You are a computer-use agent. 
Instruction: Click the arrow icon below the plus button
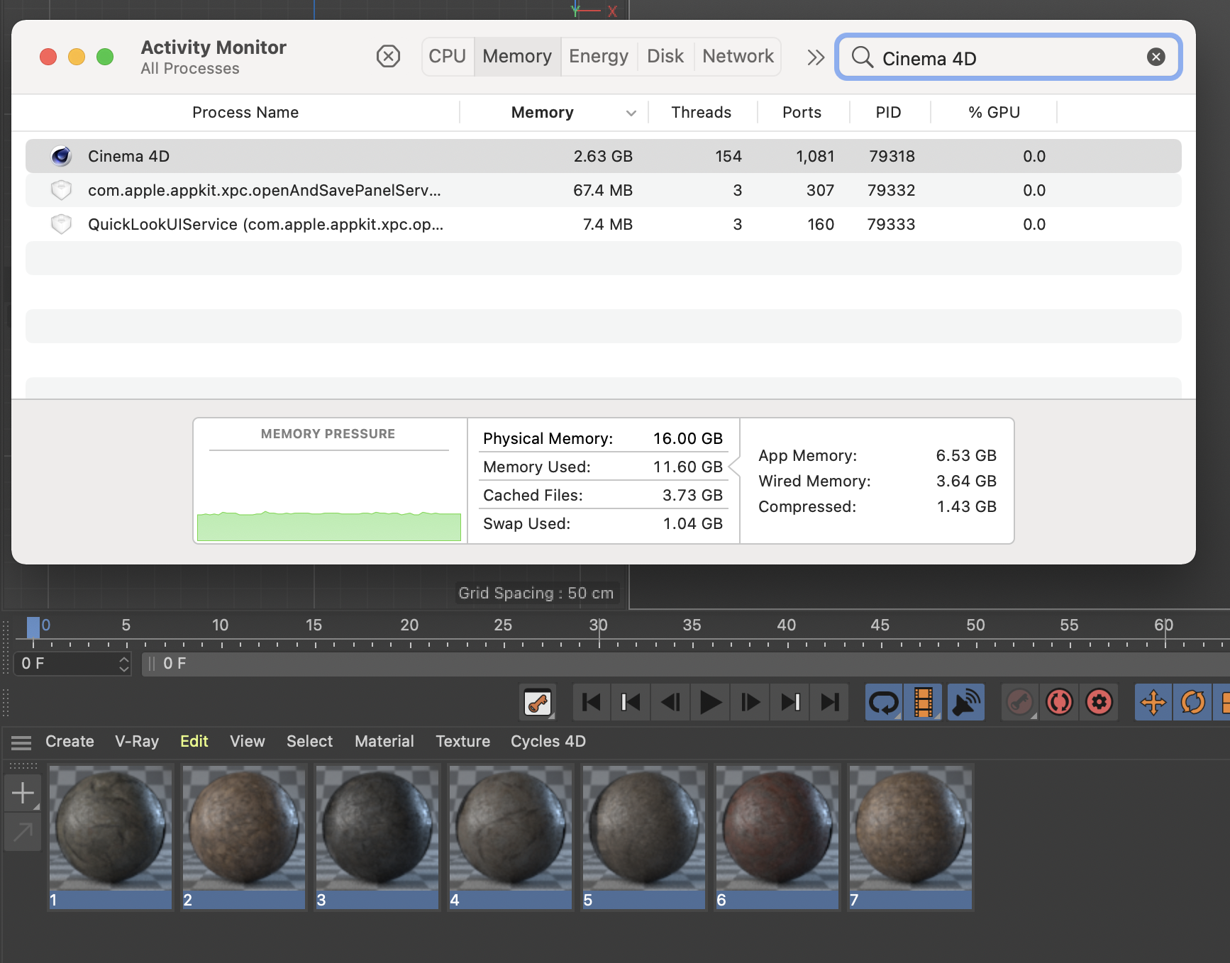click(23, 832)
